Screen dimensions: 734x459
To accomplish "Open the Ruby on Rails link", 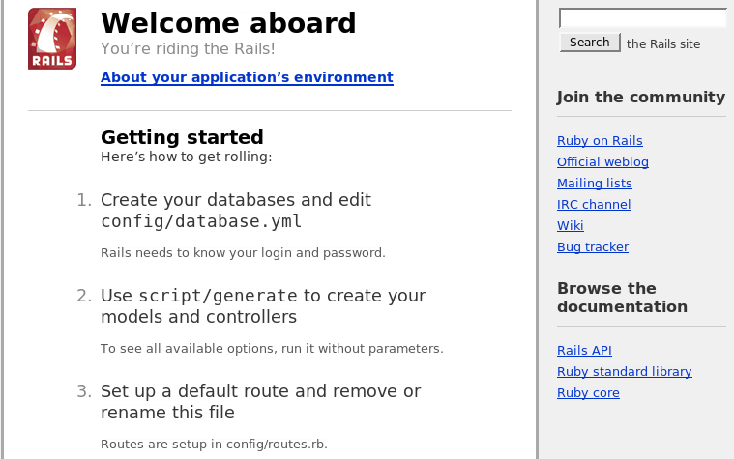I will [600, 141].
